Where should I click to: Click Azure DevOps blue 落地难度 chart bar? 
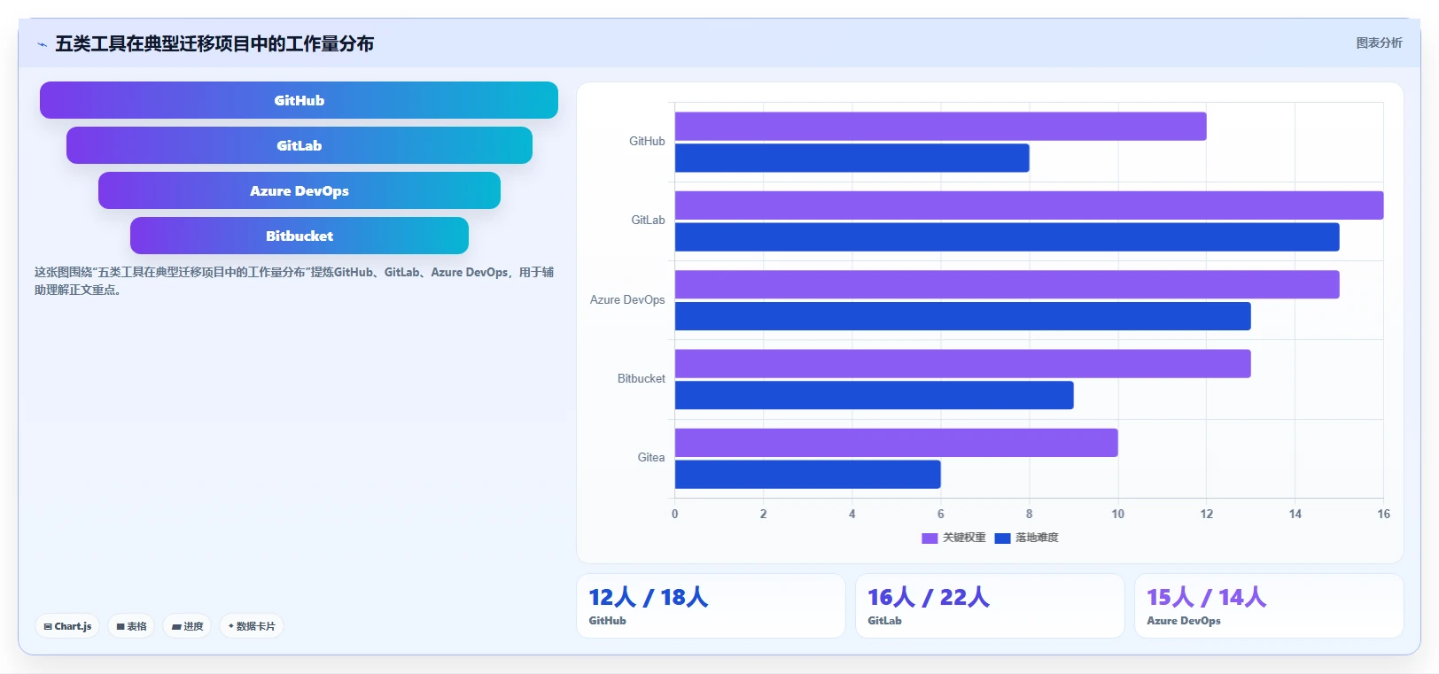pos(962,316)
